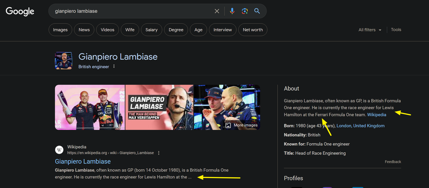This screenshot has width=429, height=188.
Task: Open the third image showing two men talking
Action: [227, 107]
